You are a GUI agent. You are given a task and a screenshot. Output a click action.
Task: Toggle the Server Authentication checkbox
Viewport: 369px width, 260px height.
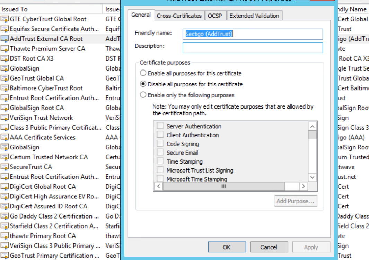pos(160,126)
